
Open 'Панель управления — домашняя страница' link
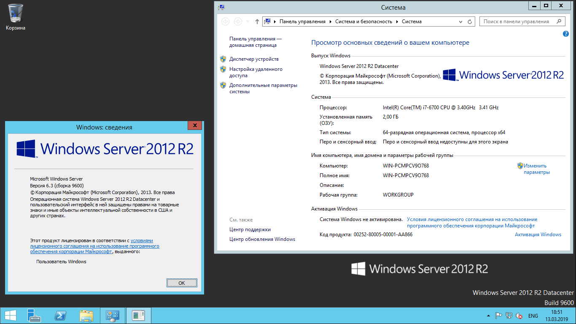(256, 42)
